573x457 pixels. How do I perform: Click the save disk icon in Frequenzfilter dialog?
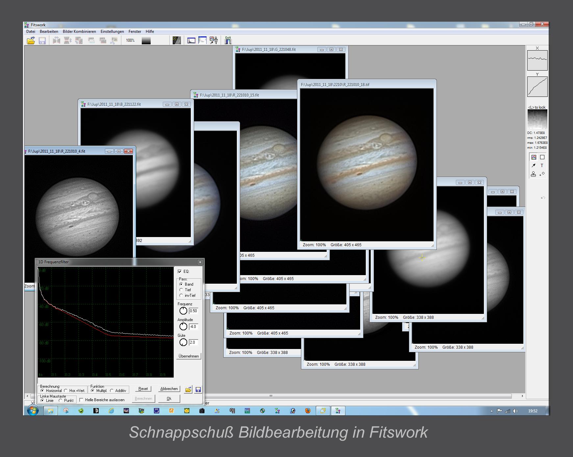pos(198,390)
